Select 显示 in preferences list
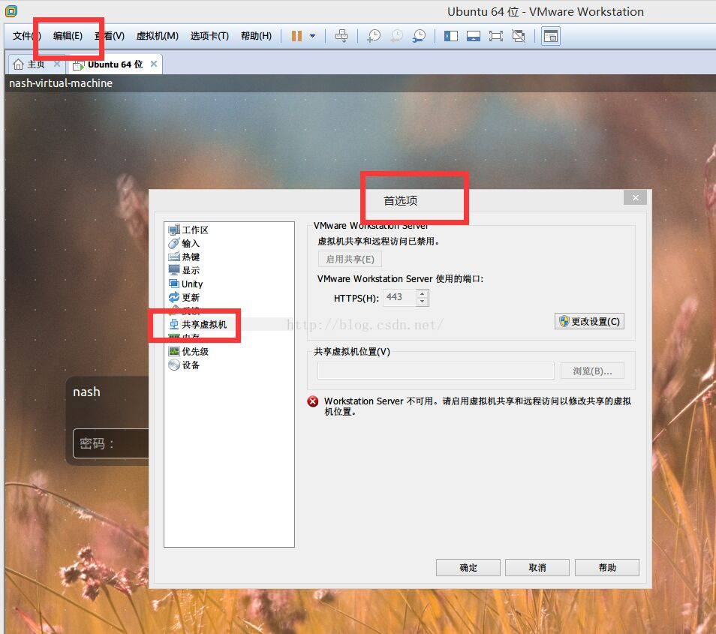The width and height of the screenshot is (716, 634). point(191,270)
